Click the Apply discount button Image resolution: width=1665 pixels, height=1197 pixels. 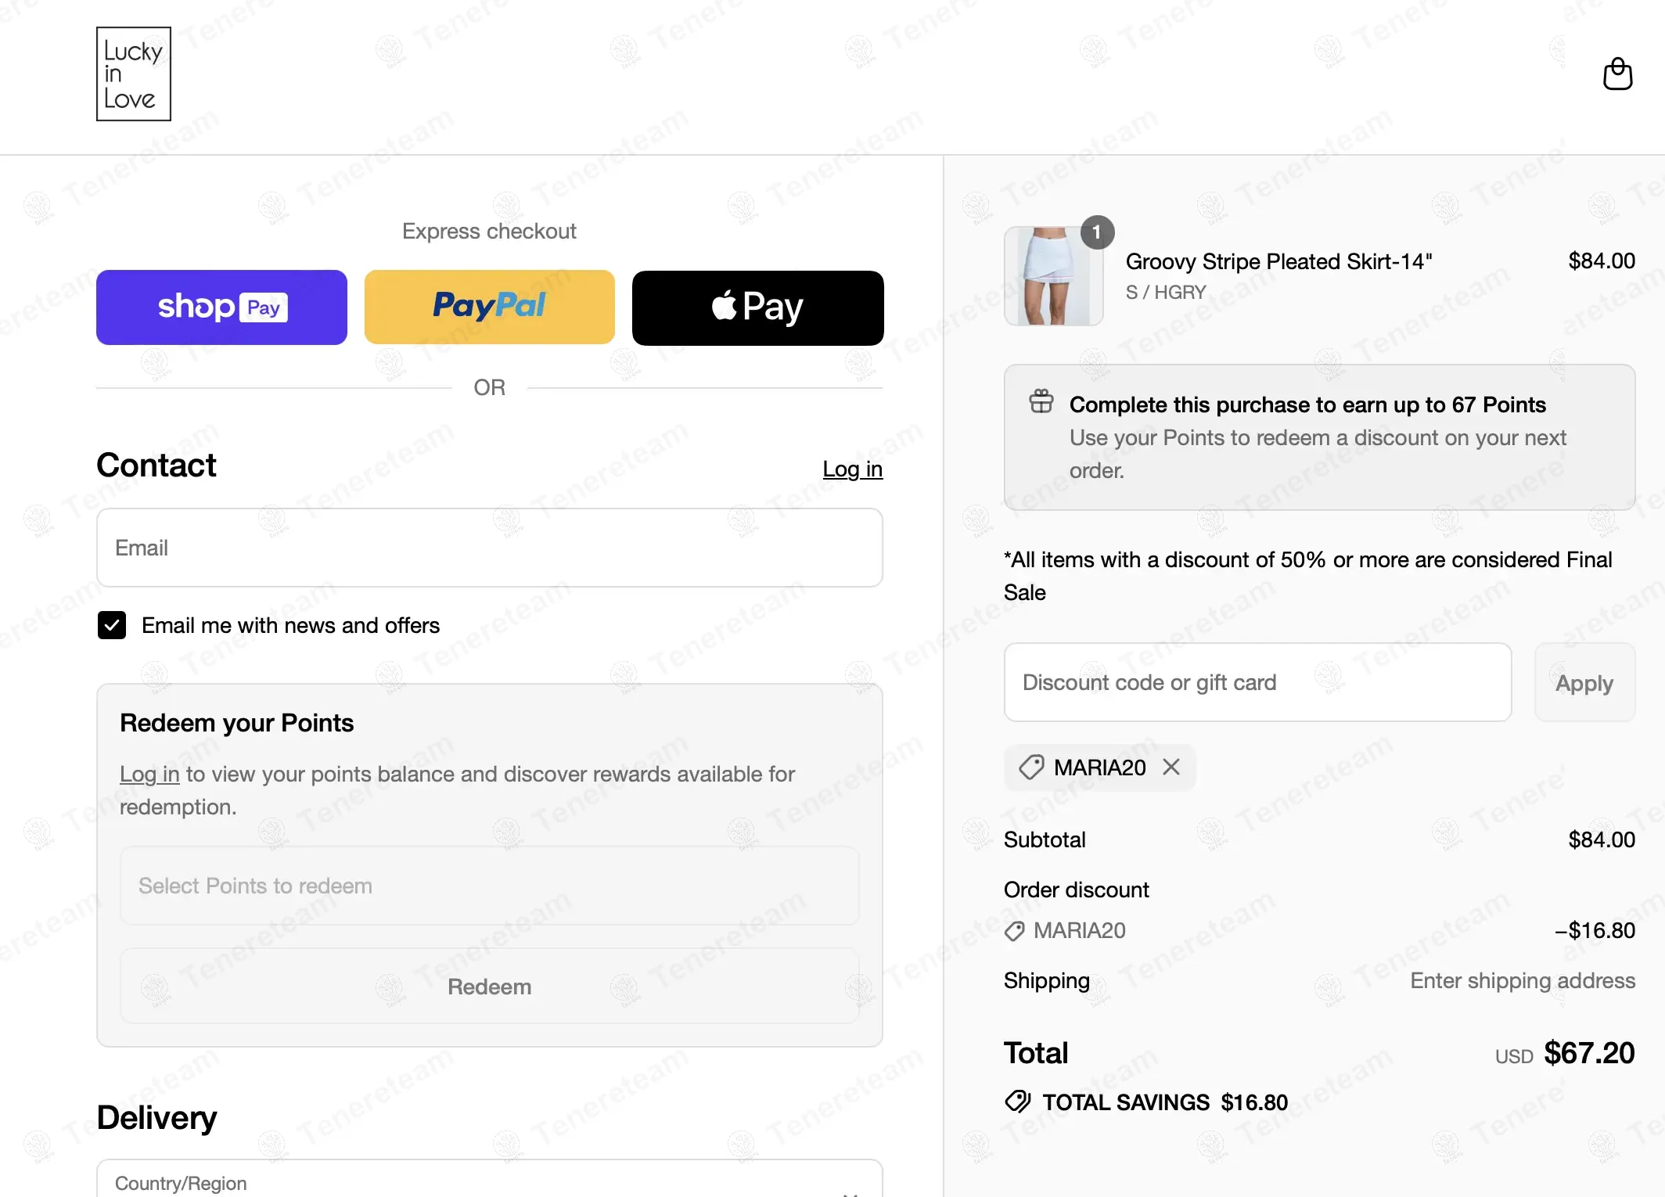click(1584, 682)
